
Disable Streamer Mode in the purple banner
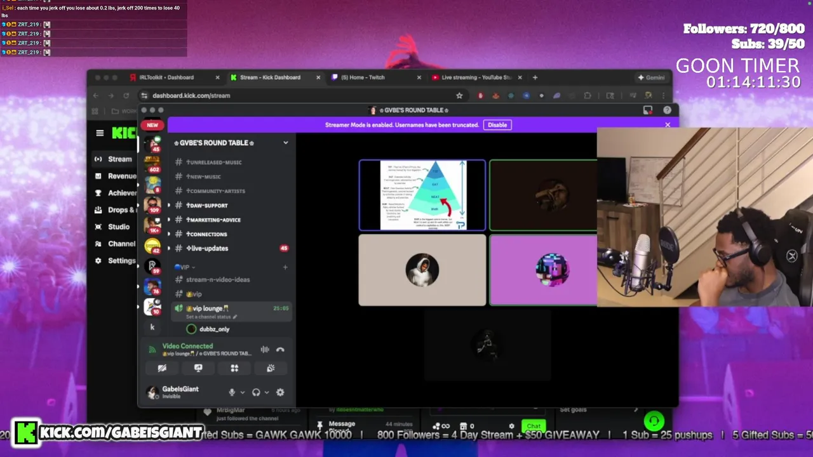(x=497, y=125)
